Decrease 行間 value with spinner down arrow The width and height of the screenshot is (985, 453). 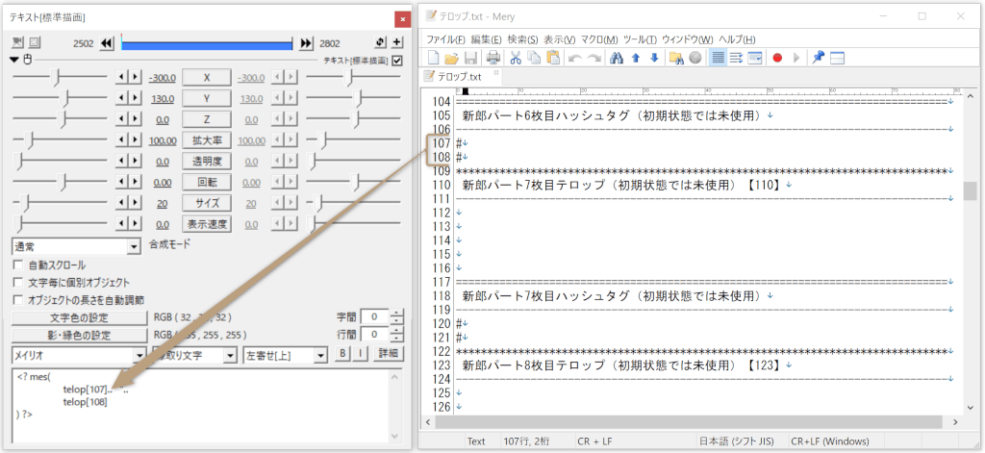(x=397, y=338)
